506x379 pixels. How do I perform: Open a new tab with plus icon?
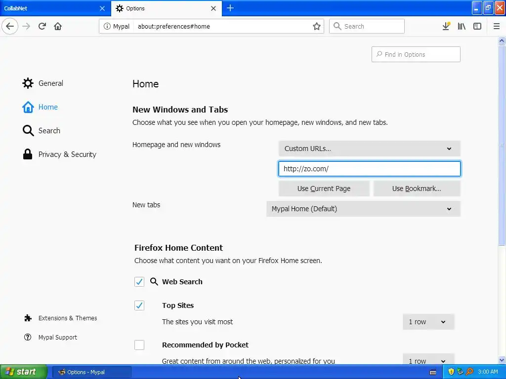[230, 8]
